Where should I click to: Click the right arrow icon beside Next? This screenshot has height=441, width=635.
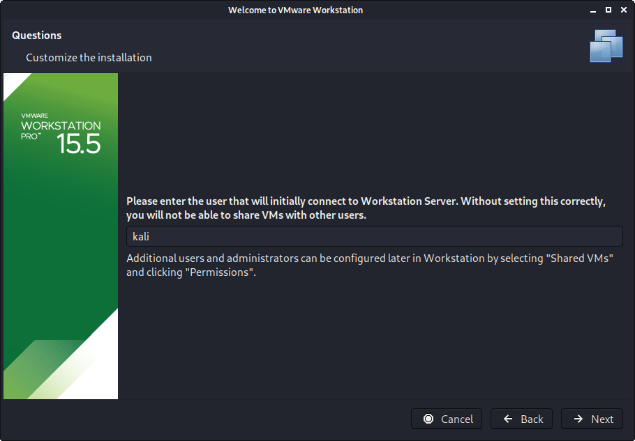tap(578, 419)
